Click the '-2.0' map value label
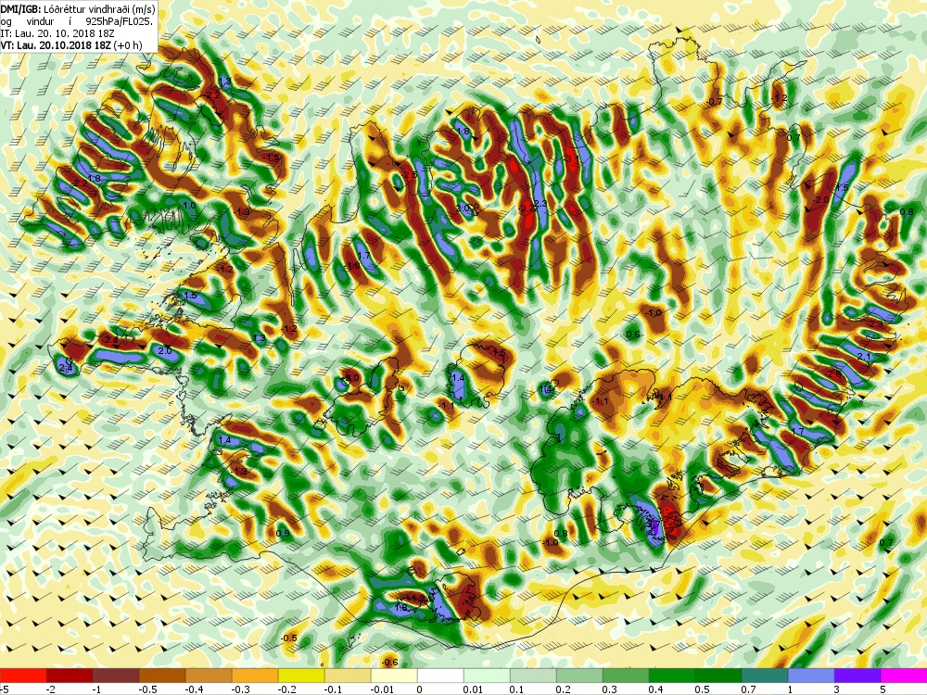Image resolution: width=927 pixels, height=695 pixels. [x=820, y=200]
